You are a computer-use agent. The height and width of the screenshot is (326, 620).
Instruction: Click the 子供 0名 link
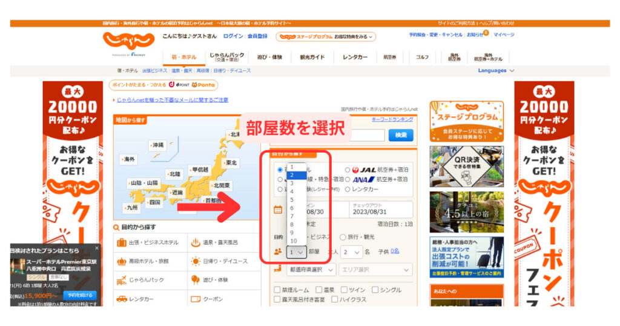395,251
